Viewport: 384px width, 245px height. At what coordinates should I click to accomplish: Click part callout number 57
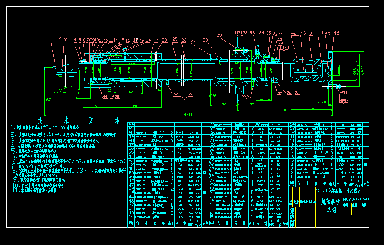176,94
